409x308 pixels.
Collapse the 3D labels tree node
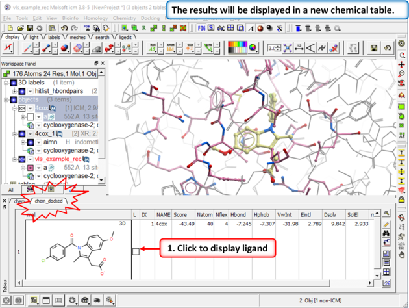6,83
